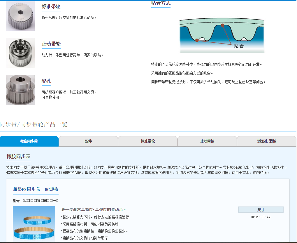Select the 橡胶同步带 tab

[x=29, y=141]
